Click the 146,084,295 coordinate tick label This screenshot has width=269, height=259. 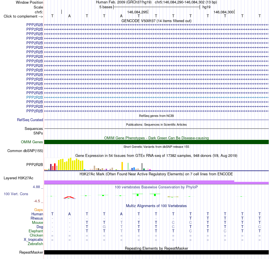[x=137, y=12]
